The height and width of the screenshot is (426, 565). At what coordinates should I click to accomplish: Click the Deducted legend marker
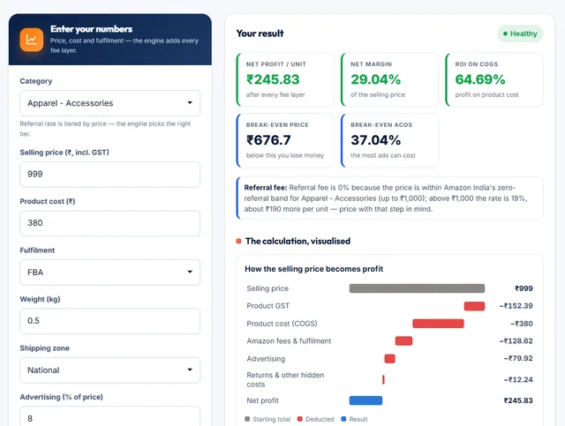[300, 419]
